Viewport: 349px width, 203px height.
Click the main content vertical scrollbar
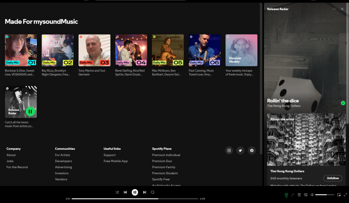261,78
